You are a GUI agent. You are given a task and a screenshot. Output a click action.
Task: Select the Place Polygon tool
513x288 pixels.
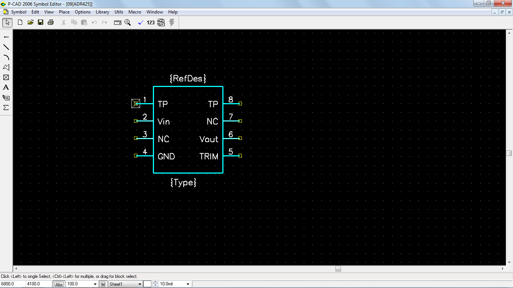coord(6,67)
